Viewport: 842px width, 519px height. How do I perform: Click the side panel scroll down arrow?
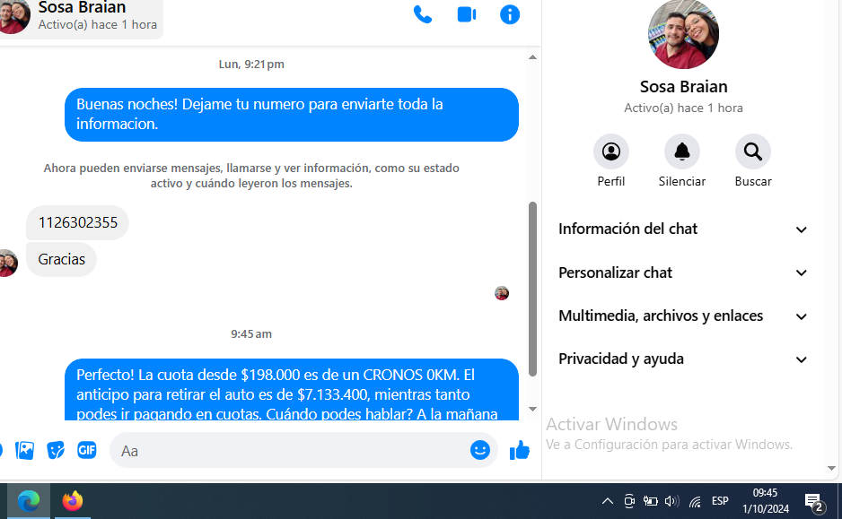coord(831,468)
